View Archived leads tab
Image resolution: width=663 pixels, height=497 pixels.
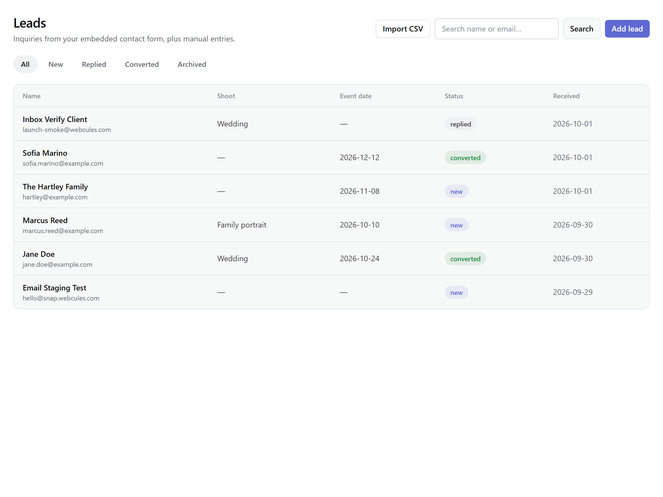click(x=192, y=64)
